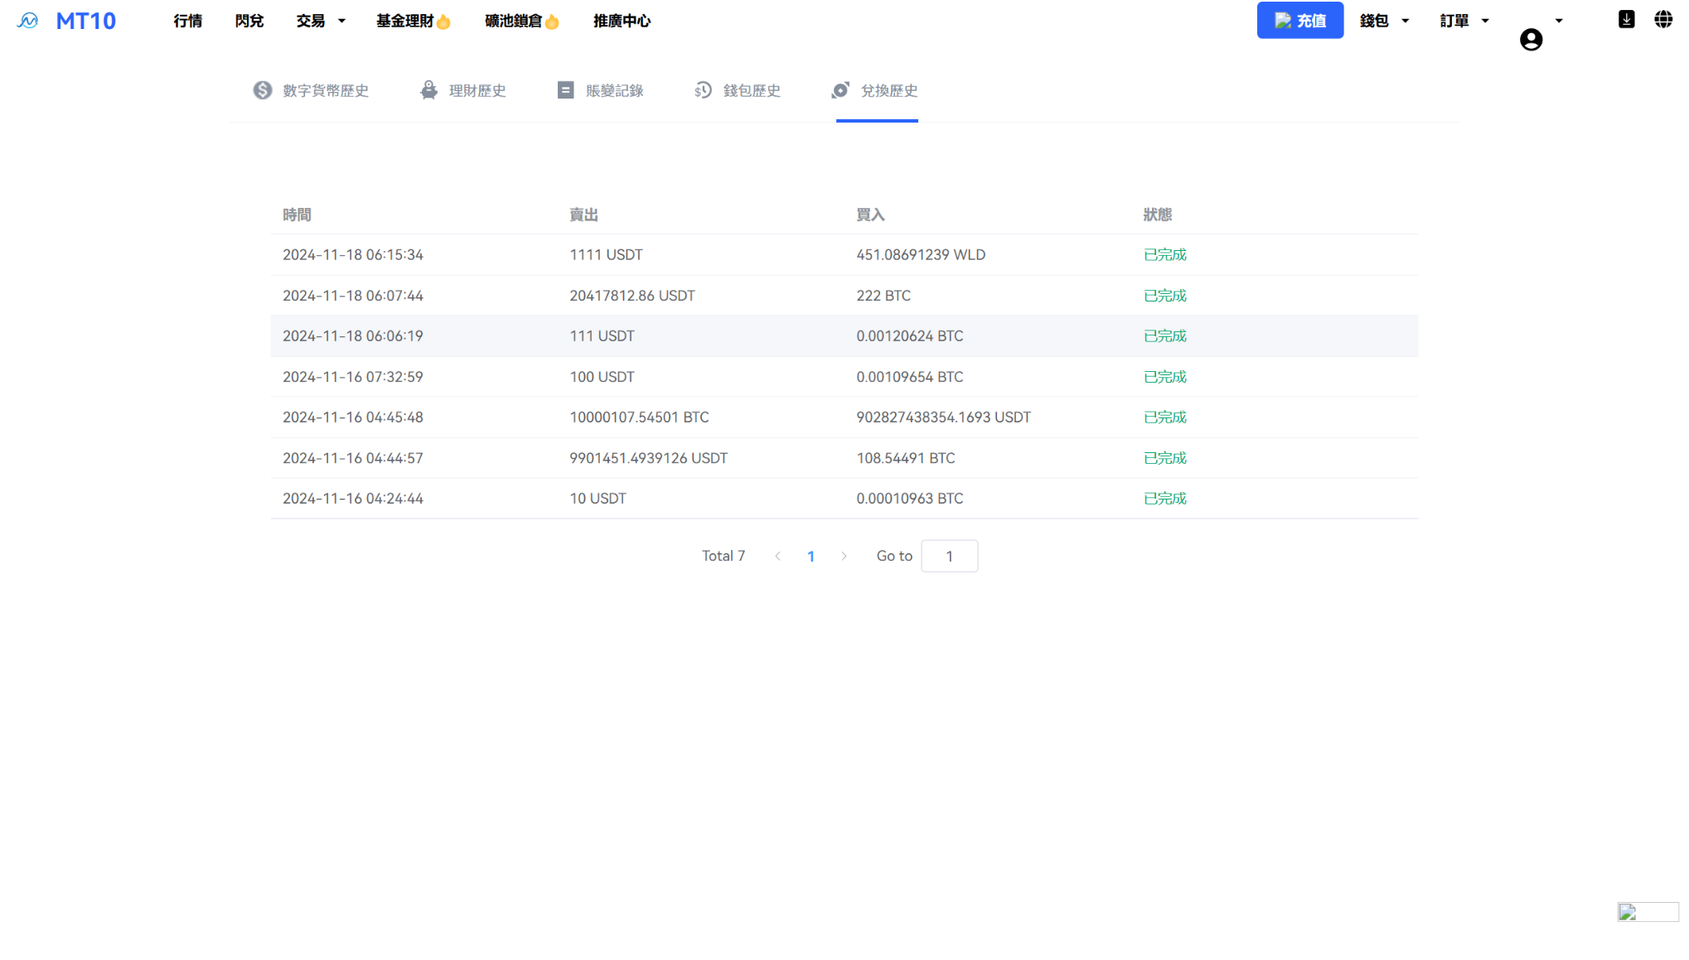Click the flame icon beside 礦池鎖倉
Image resolution: width=1689 pixels, height=960 pixels.
click(552, 22)
